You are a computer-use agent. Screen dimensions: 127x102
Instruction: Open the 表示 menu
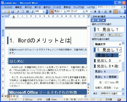(x=28, y=7)
